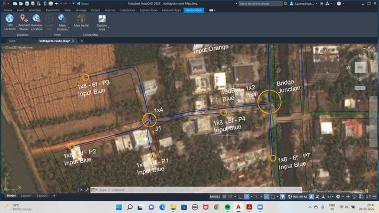The height and width of the screenshot is (213, 379).
Task: Toggle polar tracking in status bar
Action: tap(246, 197)
